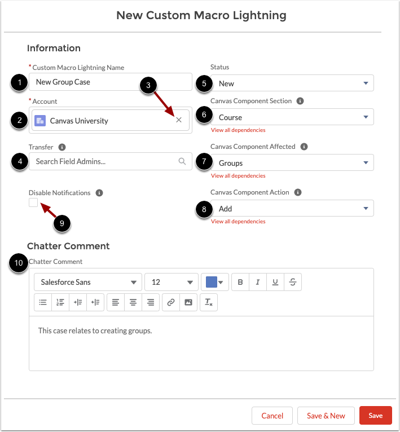Insert an image in the comment
400x432 pixels.
[x=188, y=302]
